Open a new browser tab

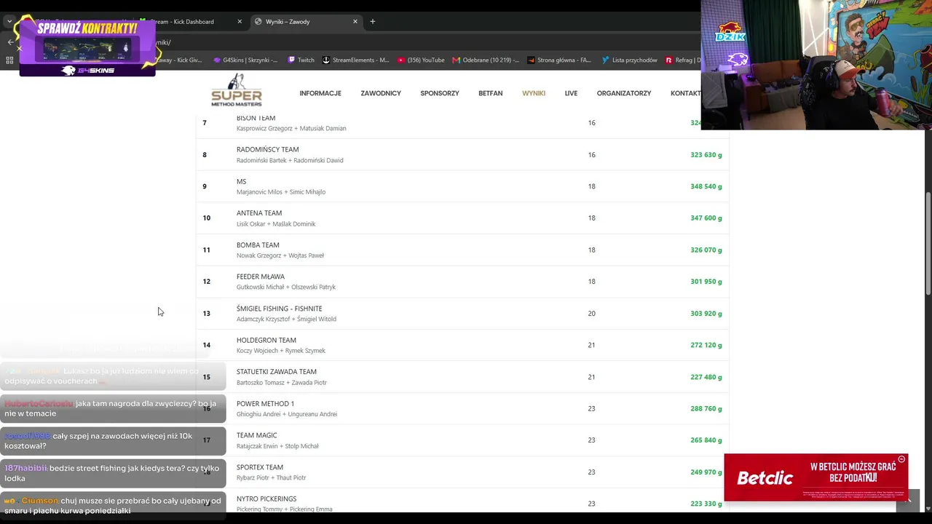tap(373, 22)
